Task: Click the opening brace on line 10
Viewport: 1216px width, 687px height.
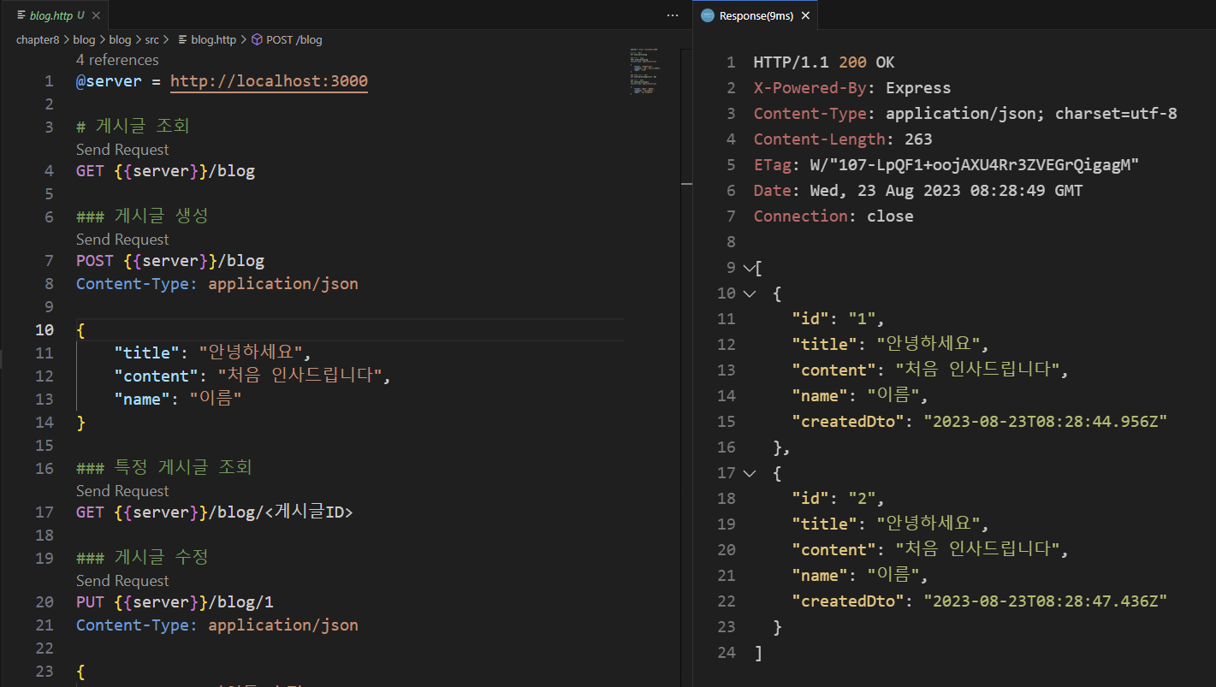Action: click(x=80, y=330)
